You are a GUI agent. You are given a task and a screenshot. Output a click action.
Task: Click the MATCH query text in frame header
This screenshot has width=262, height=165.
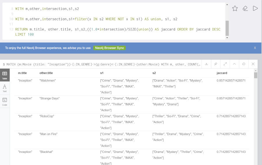tap(102, 64)
